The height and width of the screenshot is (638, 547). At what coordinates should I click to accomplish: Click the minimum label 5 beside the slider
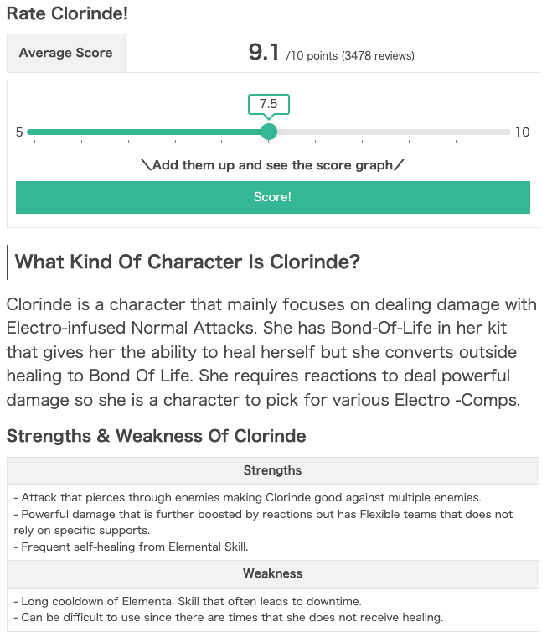click(x=19, y=132)
